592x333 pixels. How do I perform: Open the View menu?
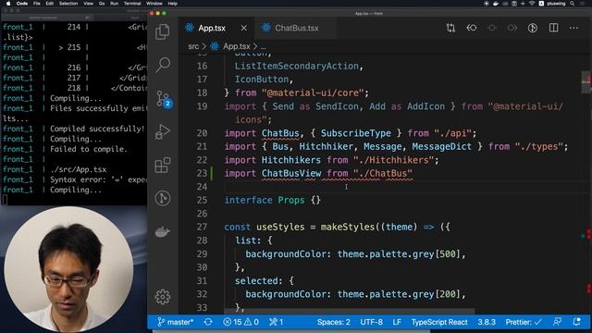(x=89, y=4)
